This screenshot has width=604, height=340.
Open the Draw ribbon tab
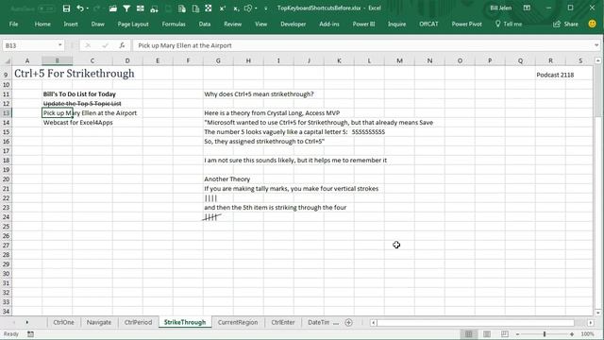pos(98,24)
